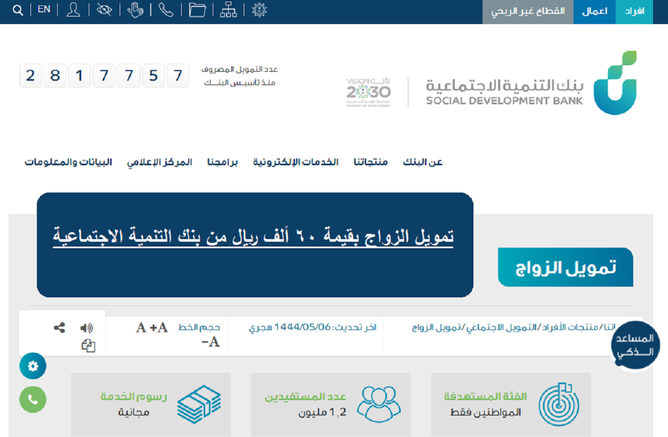Viewport: 668px width, 437px height.
Task: Click the تمويل الزواج teal title button
Action: point(565,267)
